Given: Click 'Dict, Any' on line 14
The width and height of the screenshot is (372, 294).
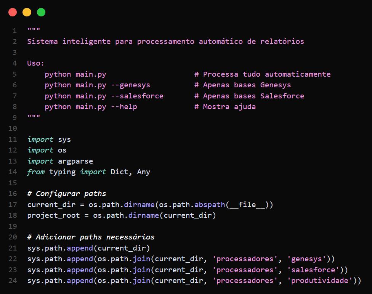Looking at the screenshot, I should 130,172.
